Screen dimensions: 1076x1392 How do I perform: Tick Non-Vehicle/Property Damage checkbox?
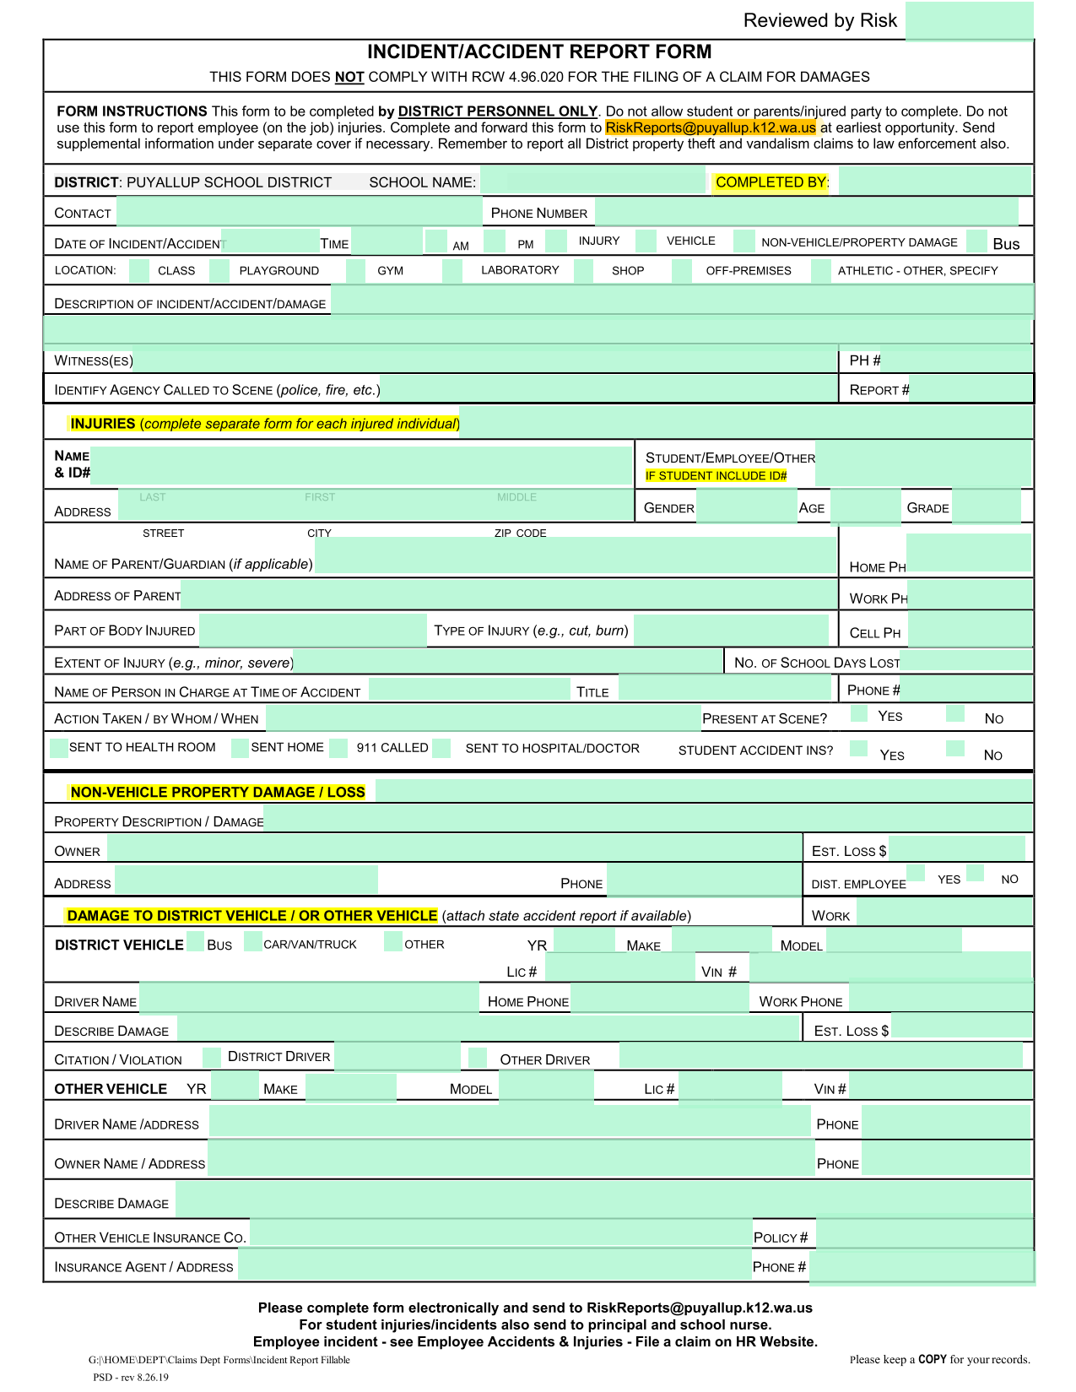tap(744, 241)
